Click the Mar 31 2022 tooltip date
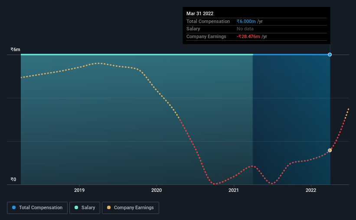The image size is (356, 220). [200, 13]
